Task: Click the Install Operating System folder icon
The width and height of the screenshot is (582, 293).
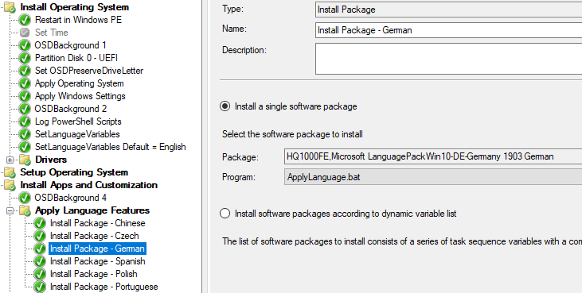Action: point(10,7)
